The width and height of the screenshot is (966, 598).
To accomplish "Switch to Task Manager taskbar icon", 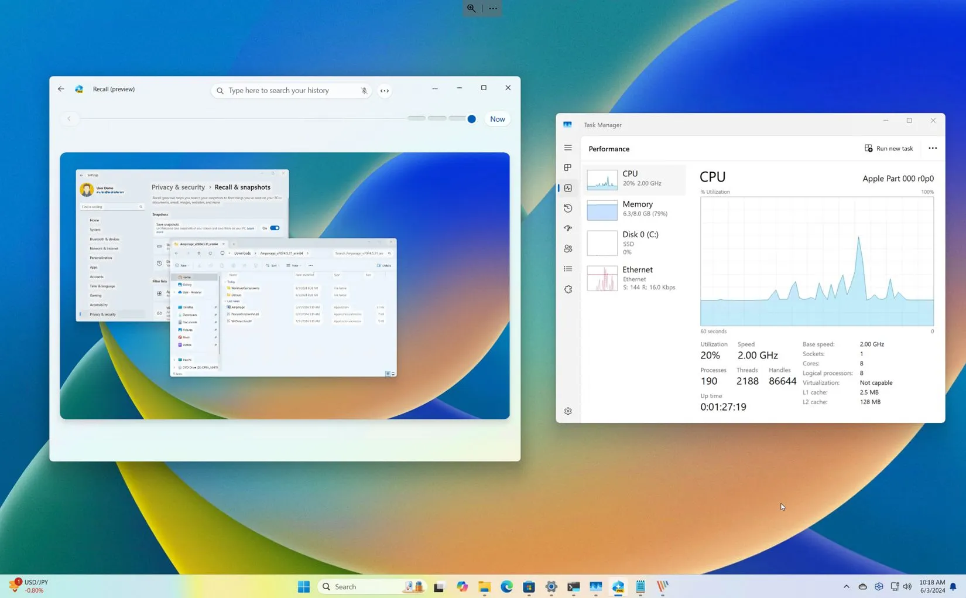I will point(596,586).
